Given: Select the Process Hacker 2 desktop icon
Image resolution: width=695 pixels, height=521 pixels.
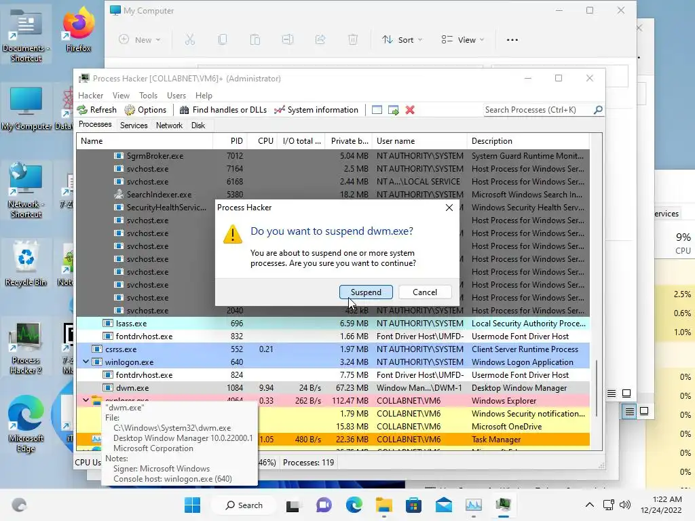Looking at the screenshot, I should click(x=26, y=348).
